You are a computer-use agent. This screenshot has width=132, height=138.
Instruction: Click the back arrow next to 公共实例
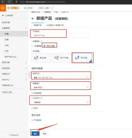click(3, 15)
